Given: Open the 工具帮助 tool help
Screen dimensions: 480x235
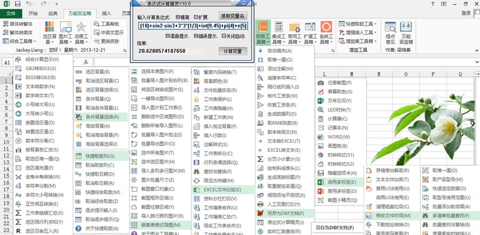Looking at the screenshot, I should click(x=107, y=24).
